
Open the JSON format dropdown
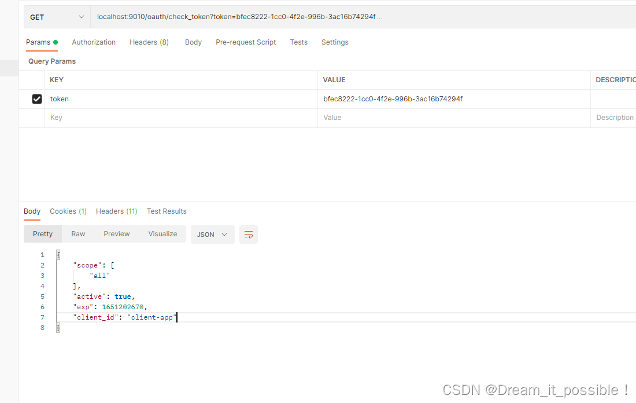[x=213, y=235]
